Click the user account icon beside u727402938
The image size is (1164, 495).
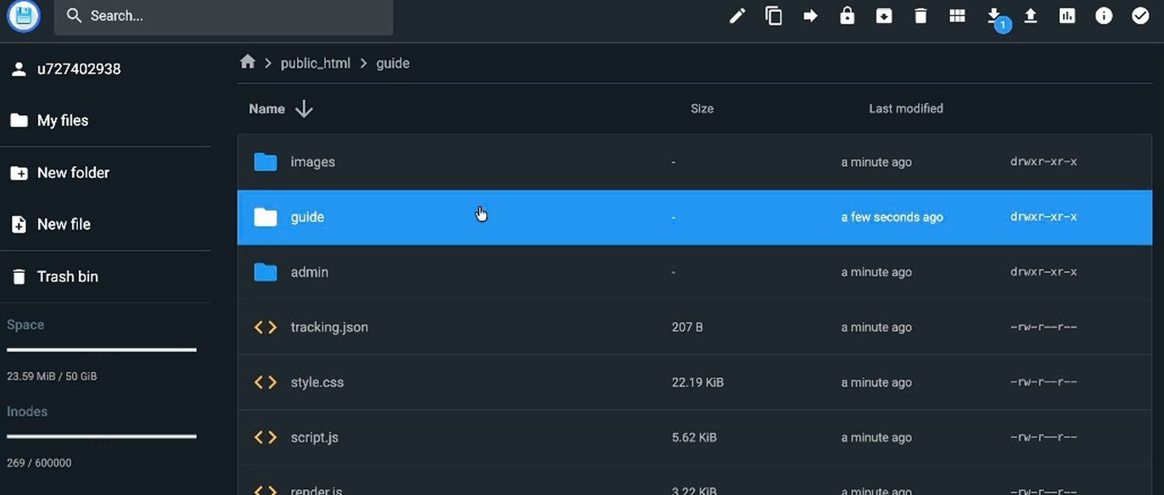19,69
